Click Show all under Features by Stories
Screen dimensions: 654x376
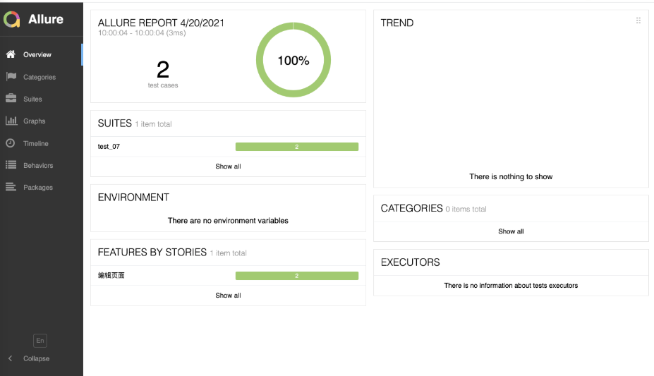point(228,295)
